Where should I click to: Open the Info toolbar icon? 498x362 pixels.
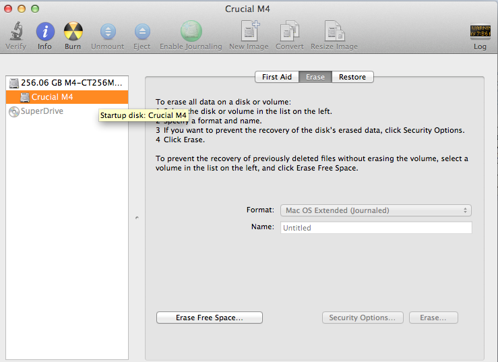click(x=45, y=32)
